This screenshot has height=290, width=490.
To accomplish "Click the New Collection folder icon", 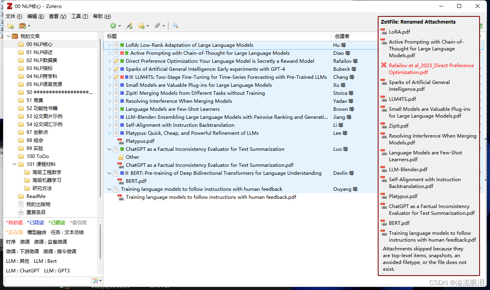I will point(11,26).
